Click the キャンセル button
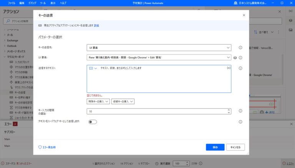Viewport: 295px width, 168px height. 235,147
